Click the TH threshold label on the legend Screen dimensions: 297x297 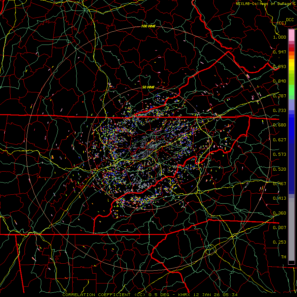click(283, 257)
